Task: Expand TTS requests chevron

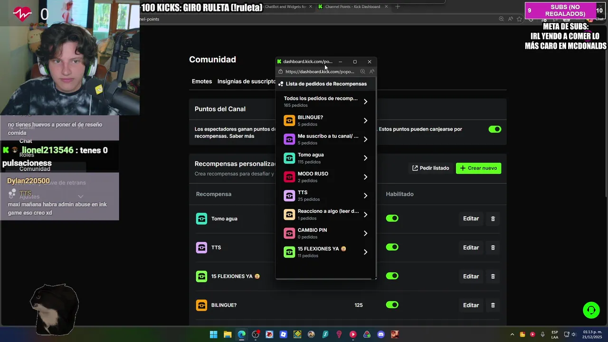Action: [365, 196]
